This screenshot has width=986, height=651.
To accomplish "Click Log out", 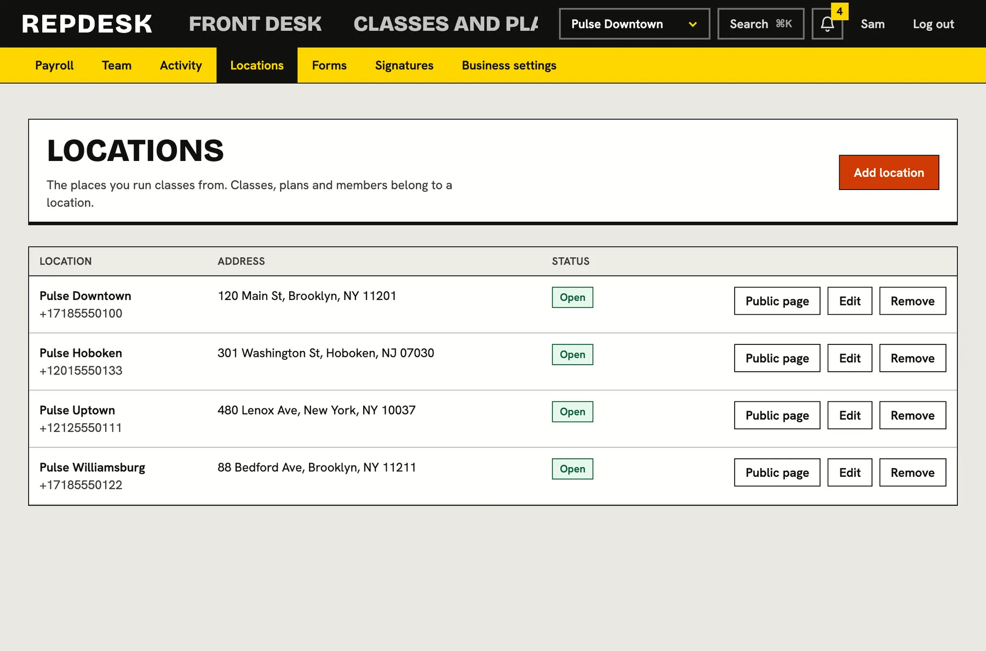I will (x=933, y=24).
